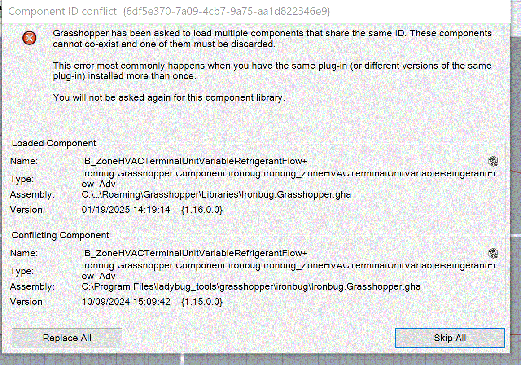521x365 pixels.
Task: Click the Conflicting Component type text
Action: point(289,271)
